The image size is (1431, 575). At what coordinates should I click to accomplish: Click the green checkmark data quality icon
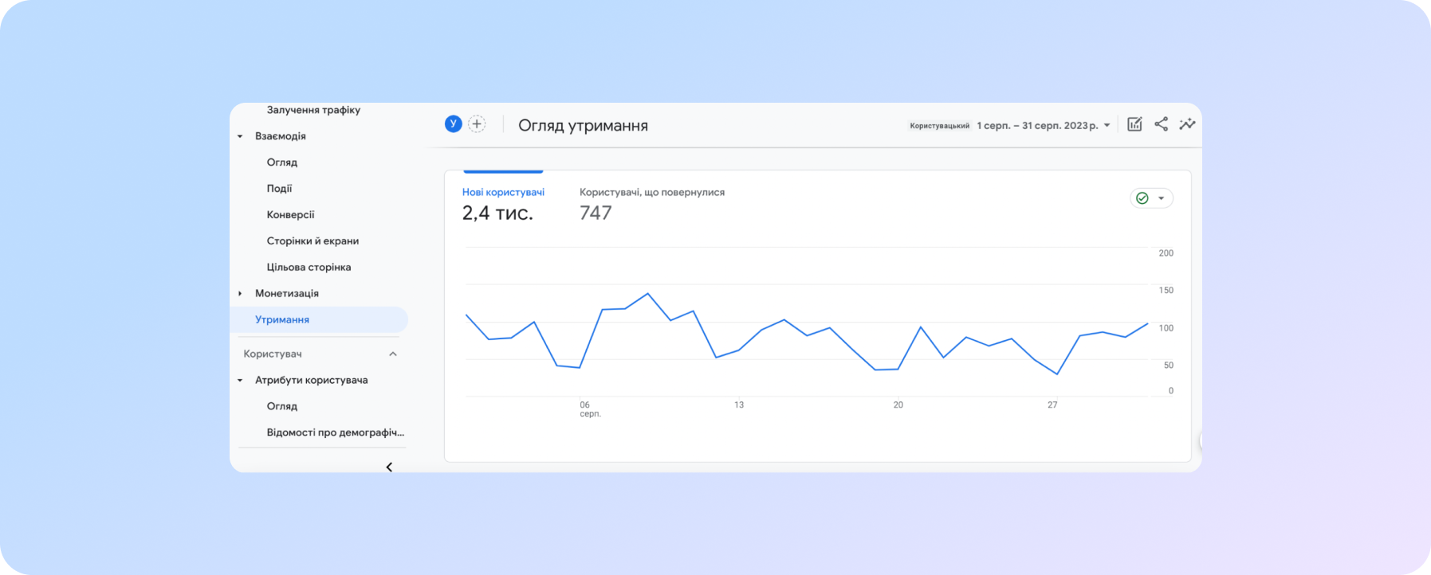coord(1142,198)
